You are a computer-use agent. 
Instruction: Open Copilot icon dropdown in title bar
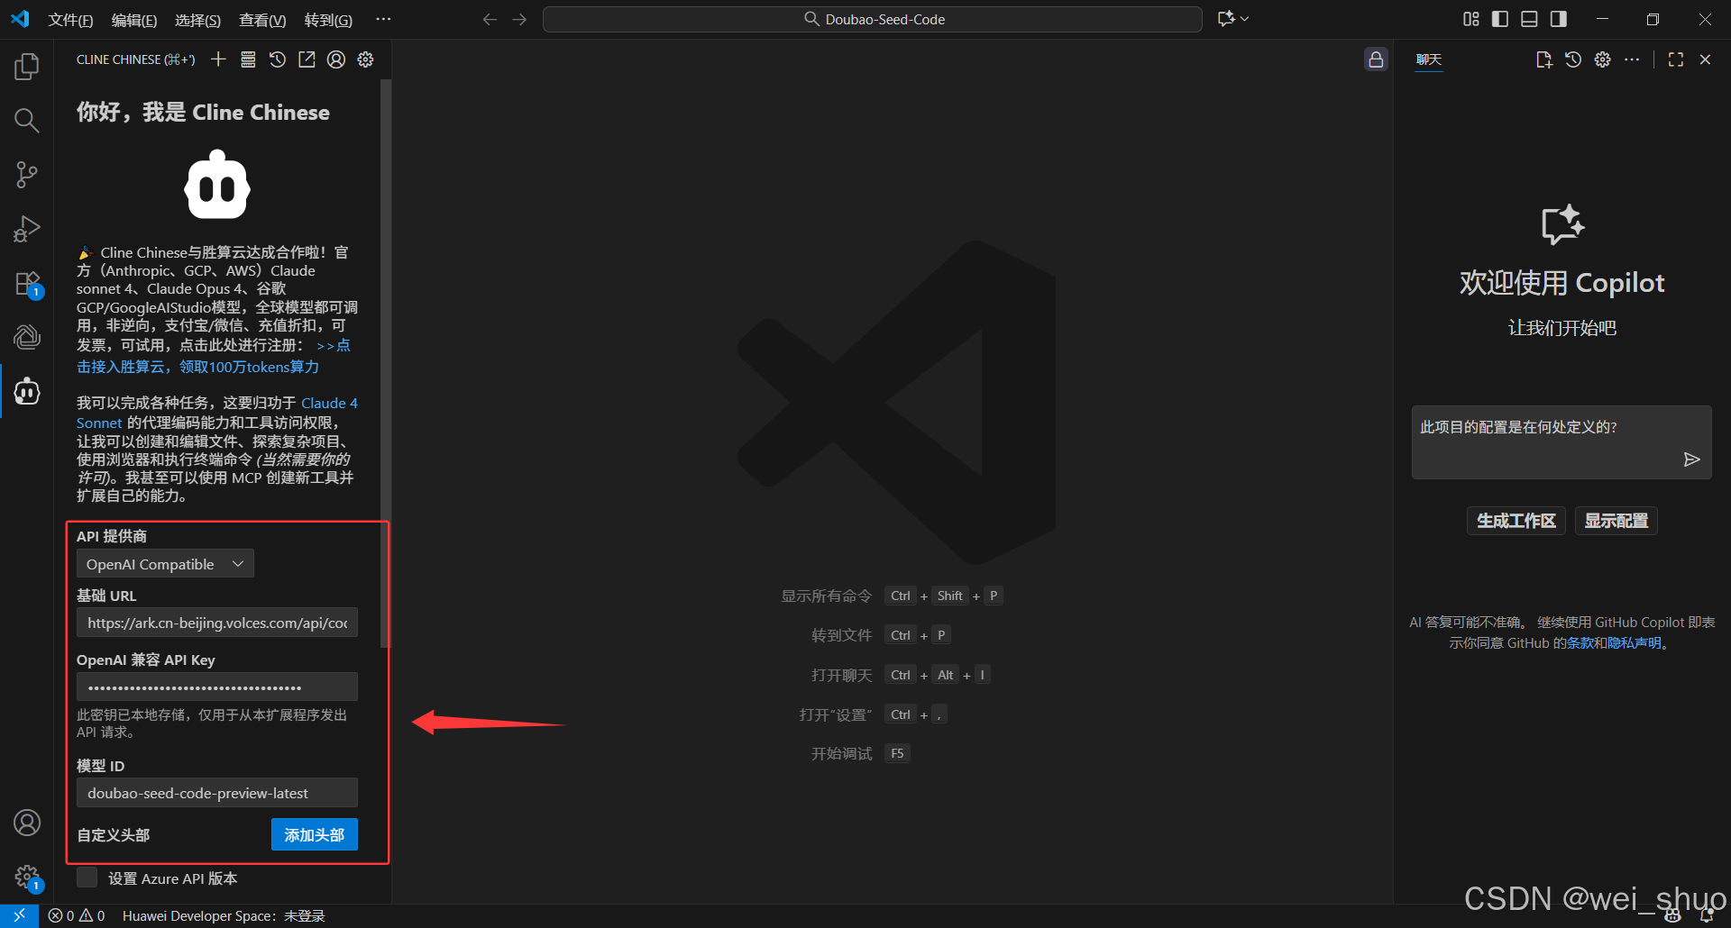(1233, 19)
